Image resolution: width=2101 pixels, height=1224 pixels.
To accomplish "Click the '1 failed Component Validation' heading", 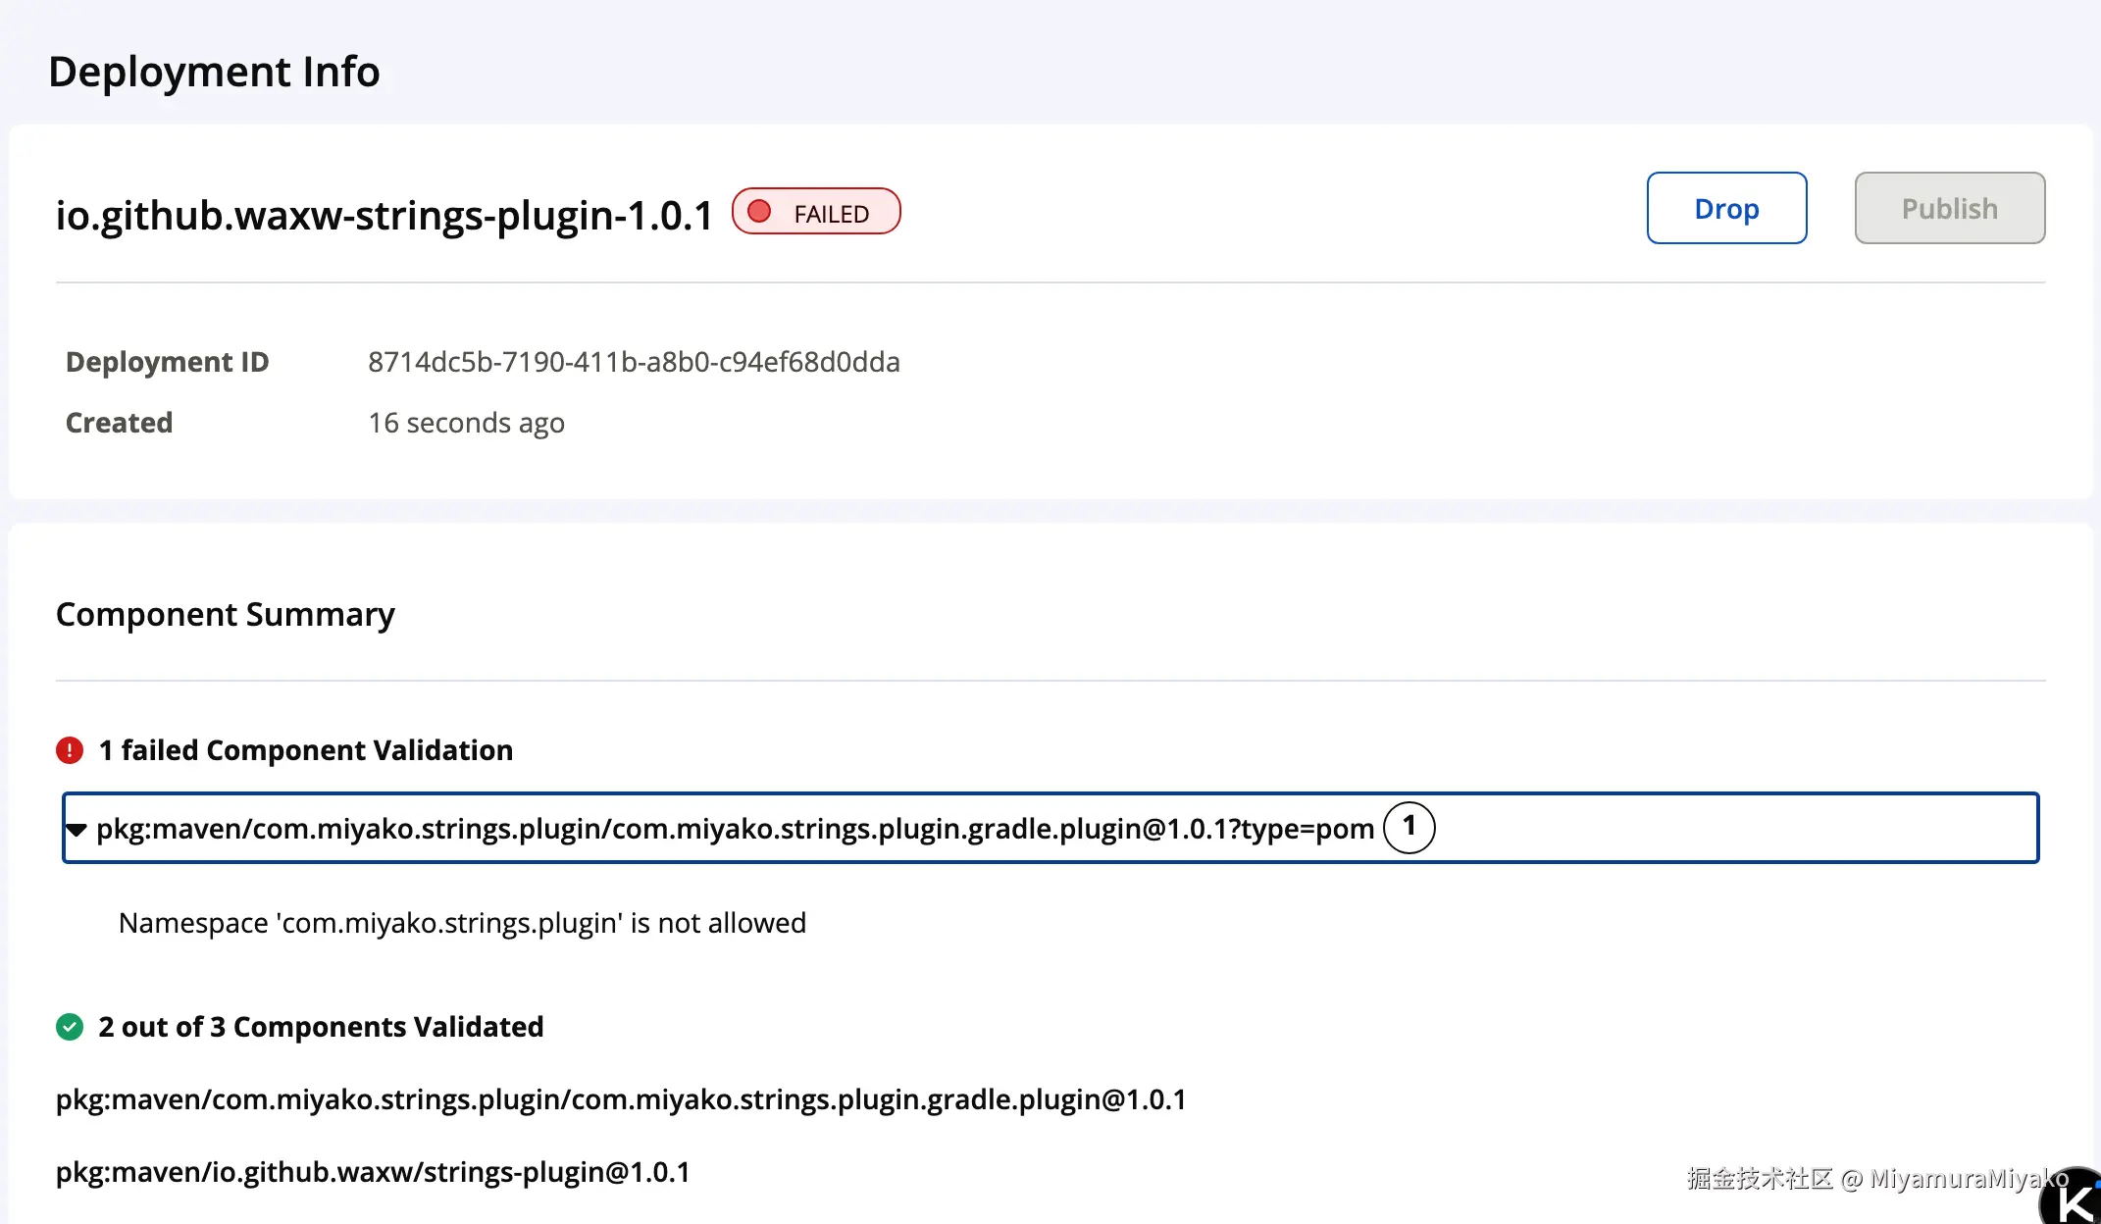I will point(306,750).
